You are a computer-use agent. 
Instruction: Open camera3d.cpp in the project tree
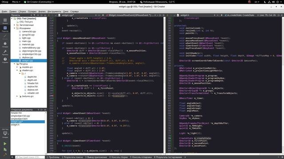click(x=29, y=31)
